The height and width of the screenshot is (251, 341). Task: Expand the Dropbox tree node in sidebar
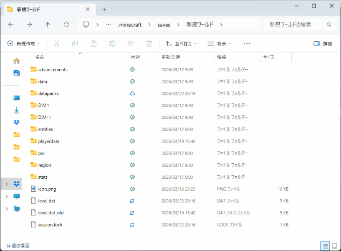coord(7,184)
